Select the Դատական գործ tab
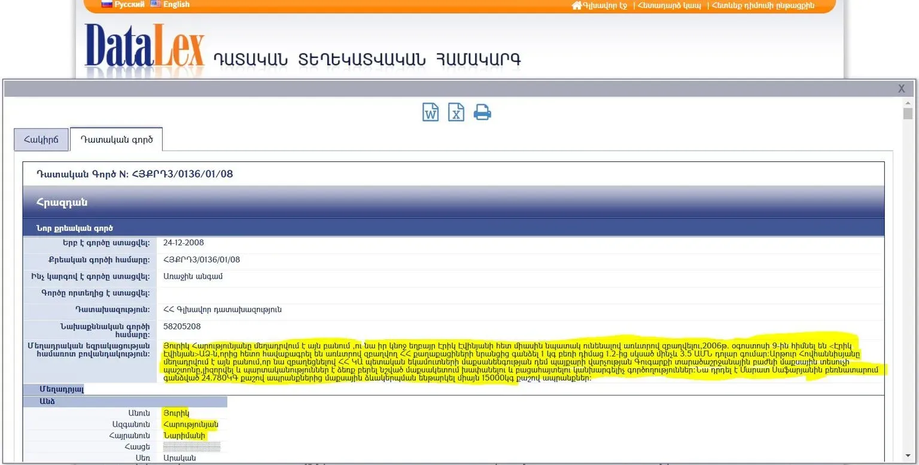 [117, 139]
